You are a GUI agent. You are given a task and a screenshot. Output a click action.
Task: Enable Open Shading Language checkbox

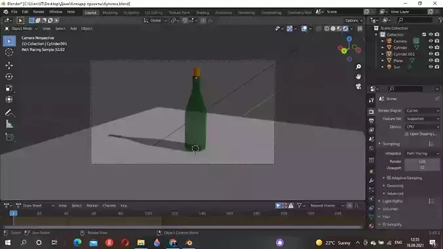[406, 134]
